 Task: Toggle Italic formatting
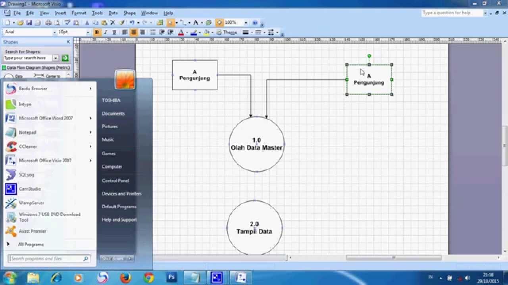click(x=106, y=32)
